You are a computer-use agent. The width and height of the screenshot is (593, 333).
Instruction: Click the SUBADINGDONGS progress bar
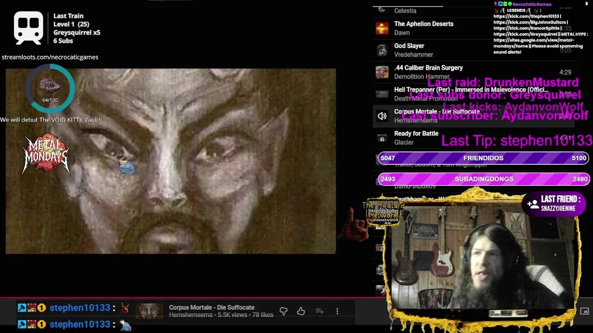(483, 179)
